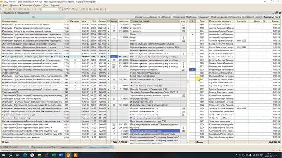Open File Explorer from taskbar
Screen dimensions: 282x158
[39, 155]
